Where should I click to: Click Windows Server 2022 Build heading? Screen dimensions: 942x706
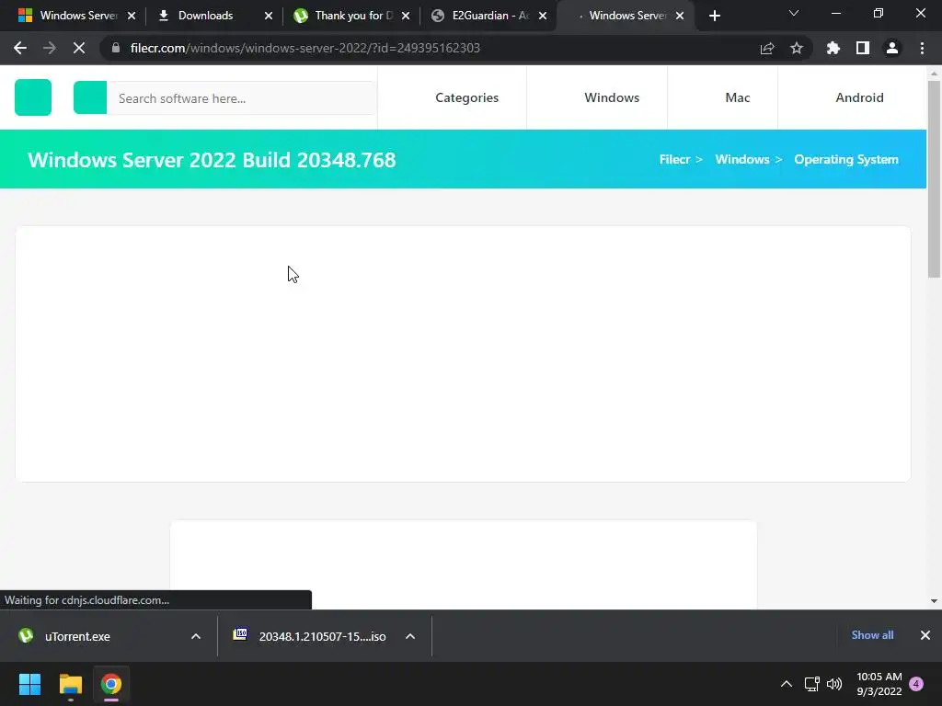[212, 160]
